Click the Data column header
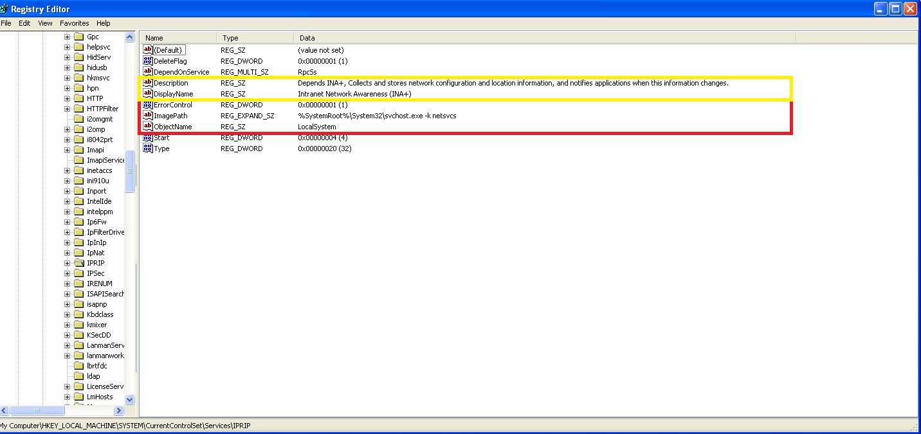The image size is (921, 434). [x=544, y=38]
